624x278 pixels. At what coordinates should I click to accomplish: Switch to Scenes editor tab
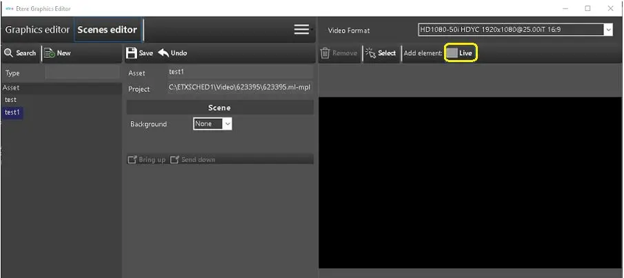[x=107, y=30]
